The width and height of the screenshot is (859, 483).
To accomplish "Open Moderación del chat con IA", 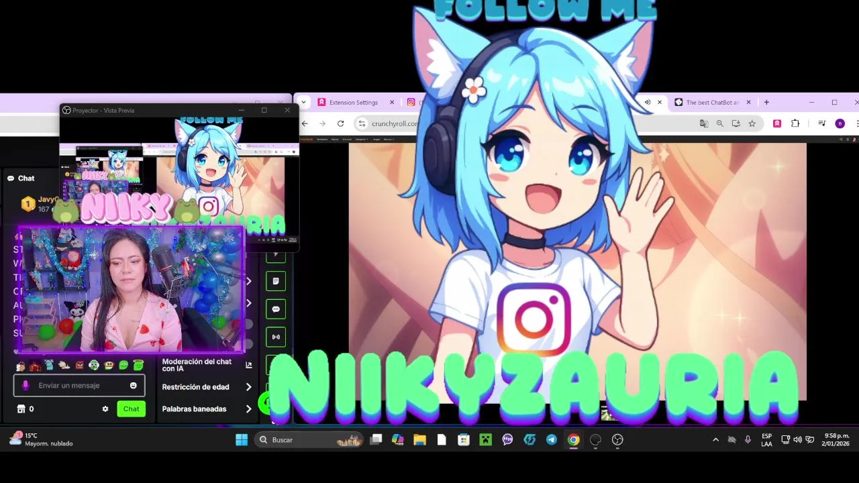I will (x=207, y=365).
